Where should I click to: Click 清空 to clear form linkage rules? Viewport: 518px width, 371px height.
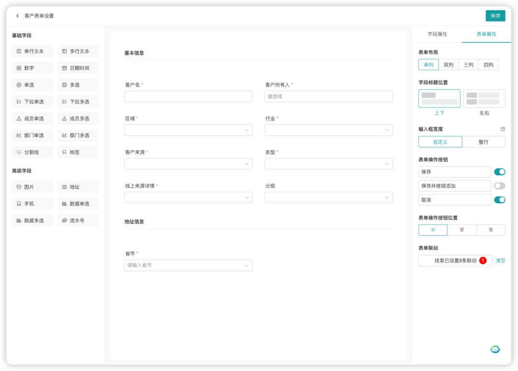pos(500,260)
